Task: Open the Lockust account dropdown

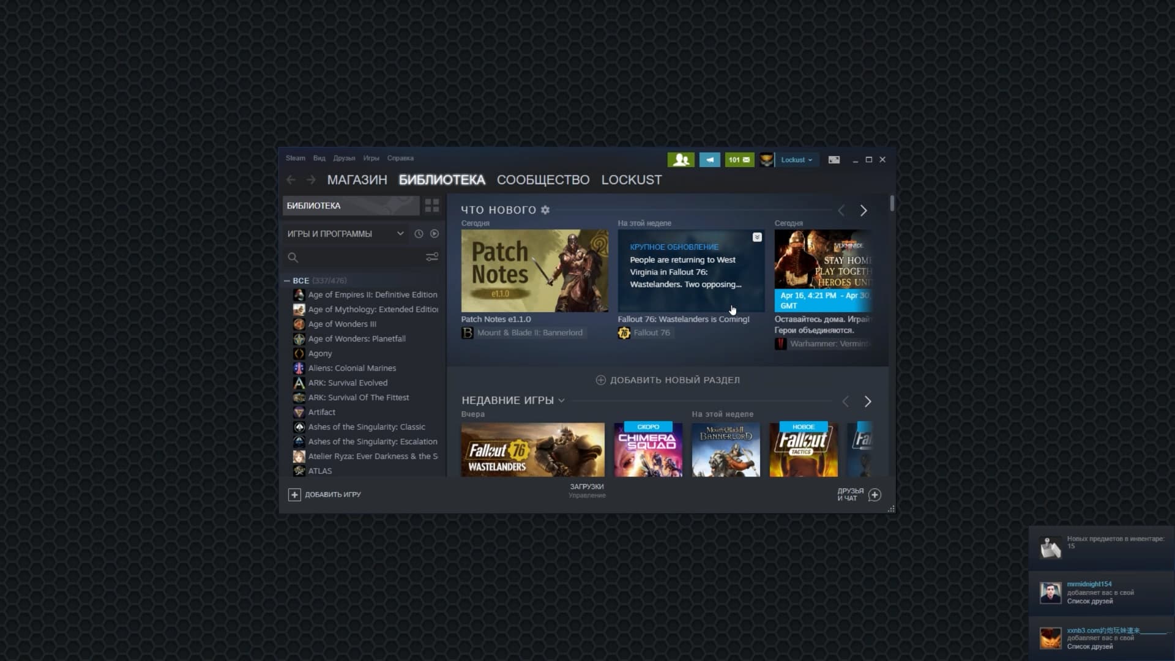Action: (x=796, y=160)
